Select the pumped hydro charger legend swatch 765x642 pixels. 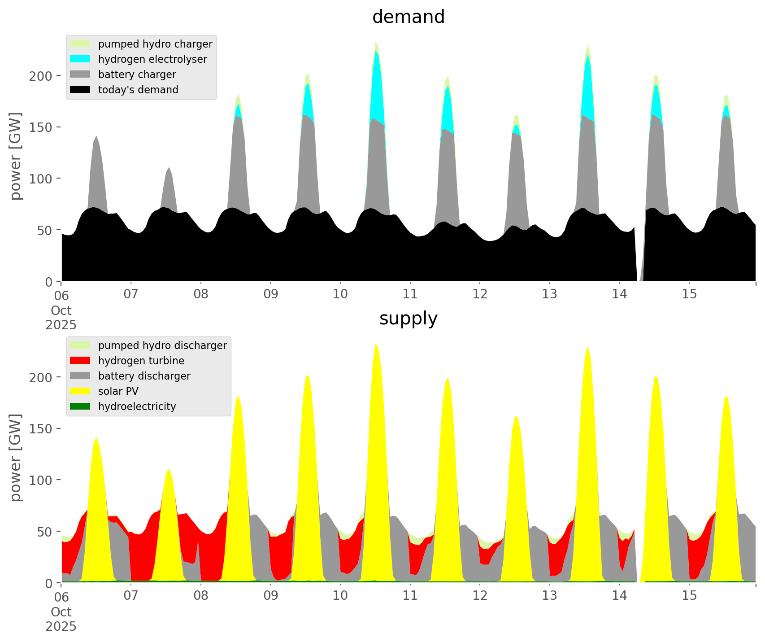(x=80, y=44)
